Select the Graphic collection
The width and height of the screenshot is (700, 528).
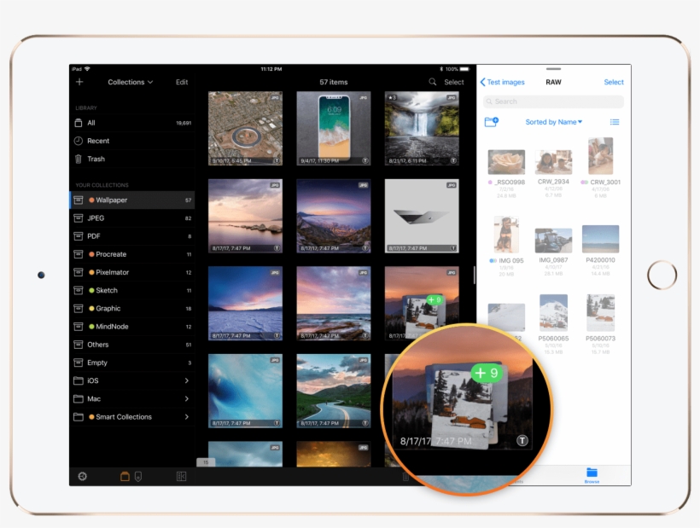[x=132, y=308]
